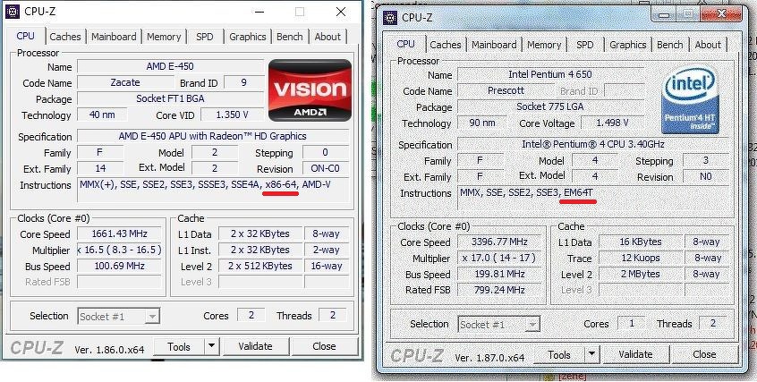Minimize the left CPU-Z window

[259, 12]
